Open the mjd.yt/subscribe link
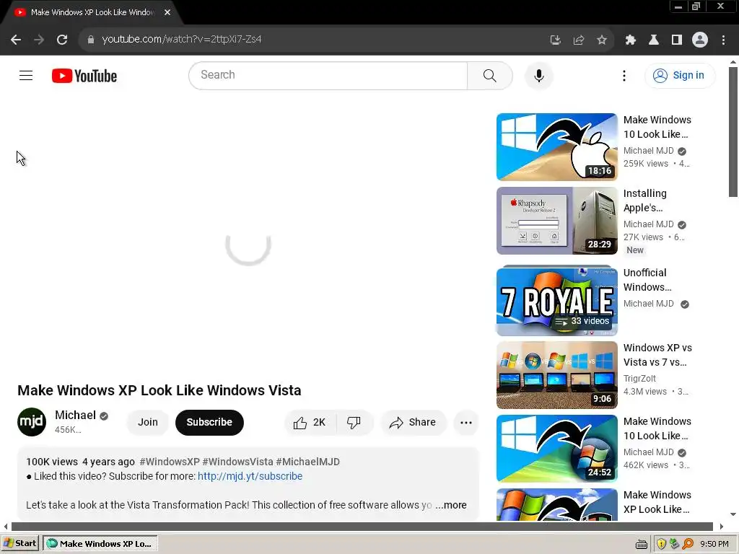This screenshot has width=739, height=554. (250, 476)
